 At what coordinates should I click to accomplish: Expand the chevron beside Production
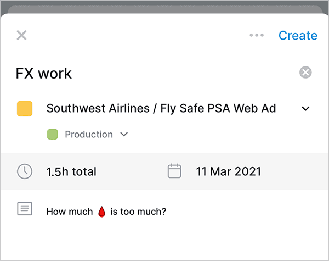(x=124, y=134)
